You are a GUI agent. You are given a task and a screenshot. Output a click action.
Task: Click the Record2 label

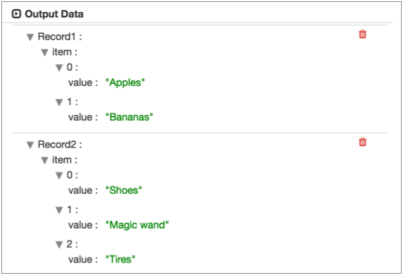[57, 144]
